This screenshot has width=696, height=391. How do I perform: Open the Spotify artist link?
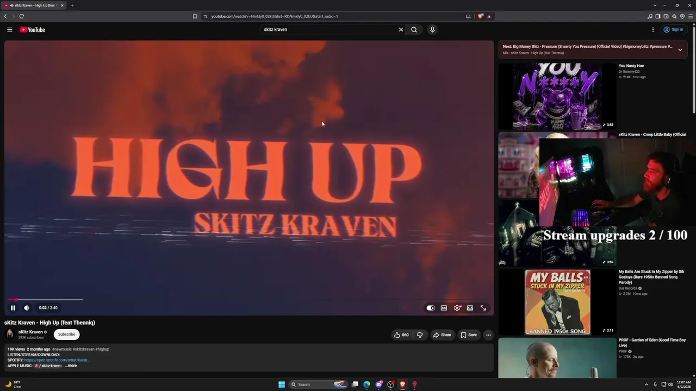pos(57,360)
